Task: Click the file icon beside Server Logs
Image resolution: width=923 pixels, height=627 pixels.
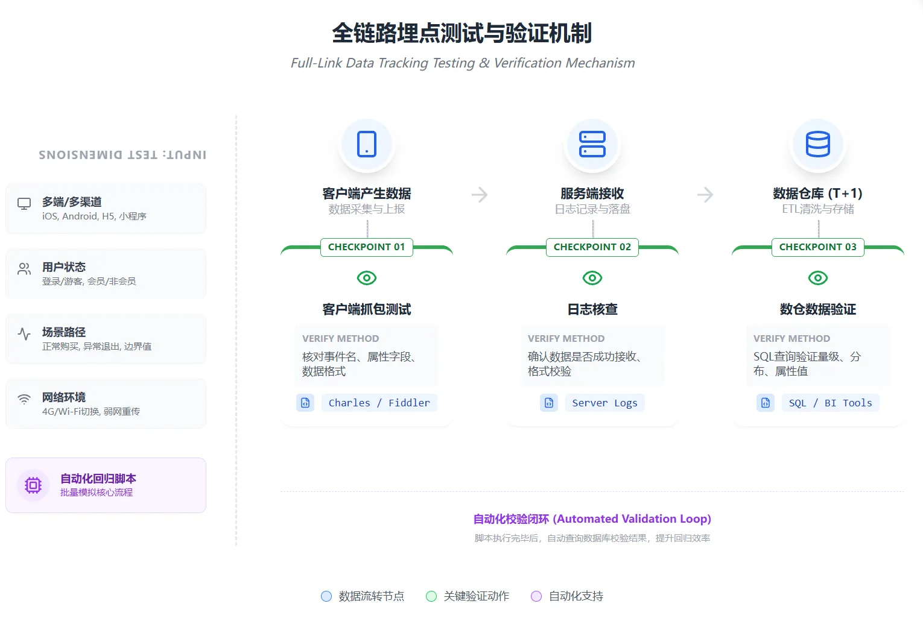Action: pyautogui.click(x=549, y=403)
